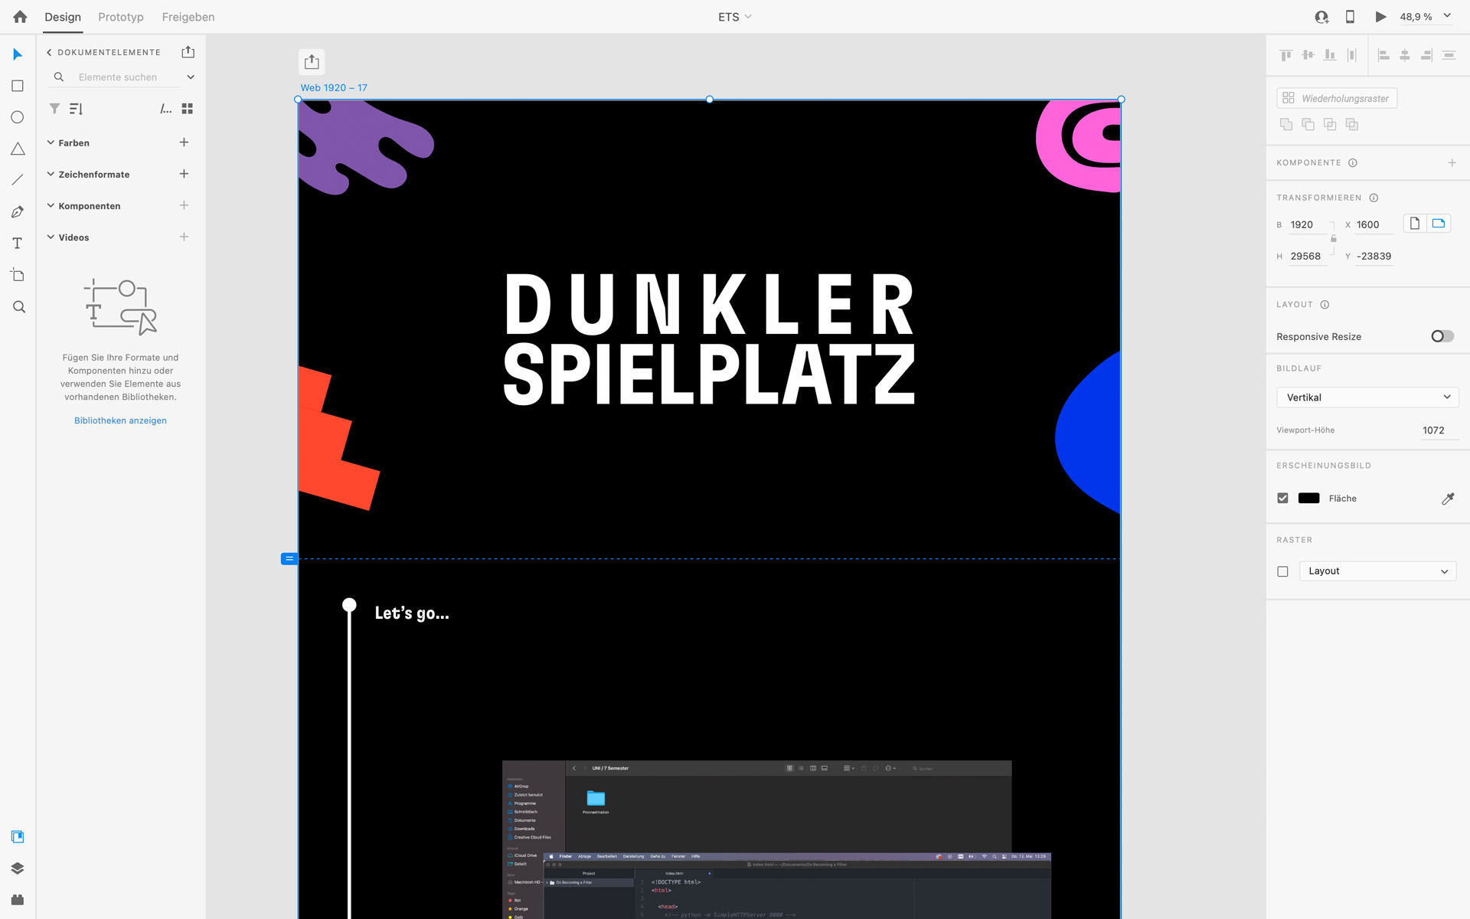Open the Raster Layout dropdown
The height and width of the screenshot is (919, 1470).
coord(1377,571)
